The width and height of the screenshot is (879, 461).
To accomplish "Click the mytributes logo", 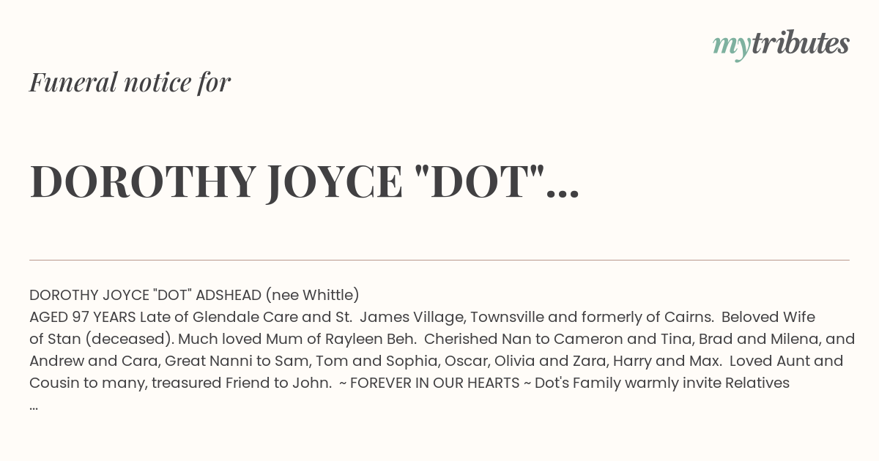I will [781, 45].
